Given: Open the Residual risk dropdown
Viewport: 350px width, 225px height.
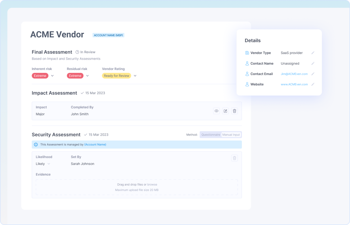Looking at the screenshot, I should (87, 76).
